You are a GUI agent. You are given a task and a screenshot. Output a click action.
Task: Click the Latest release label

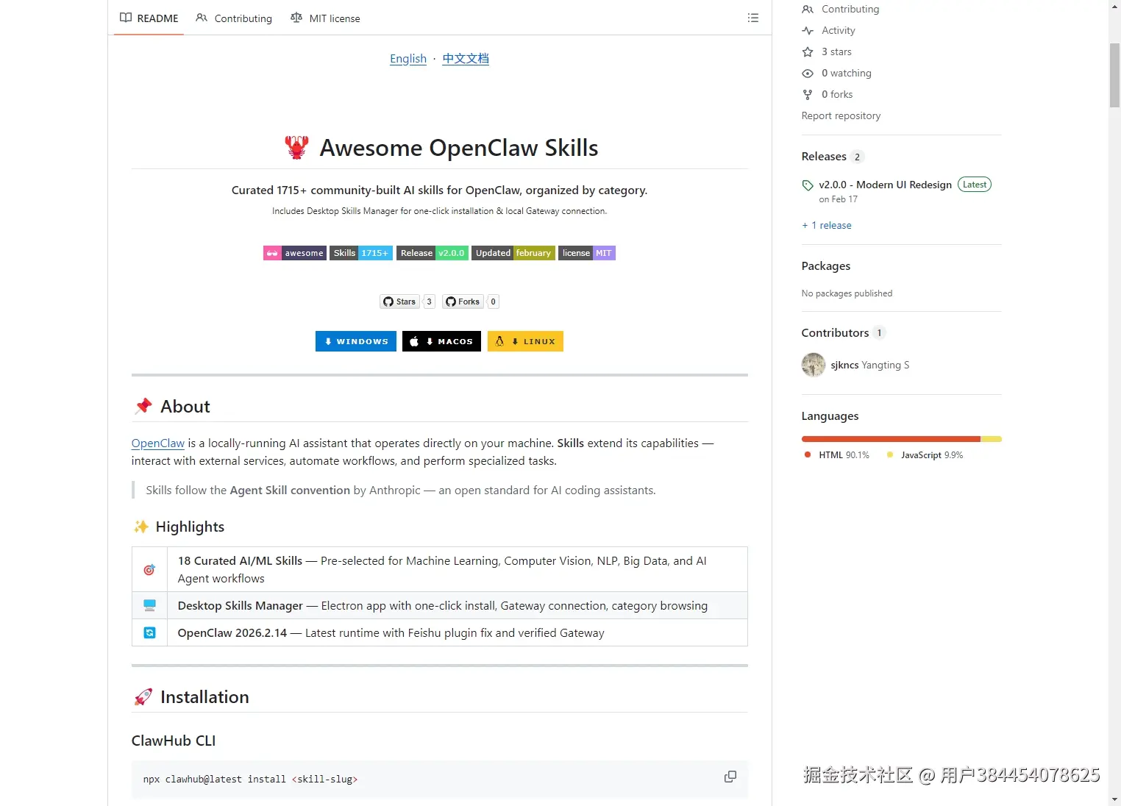point(975,185)
